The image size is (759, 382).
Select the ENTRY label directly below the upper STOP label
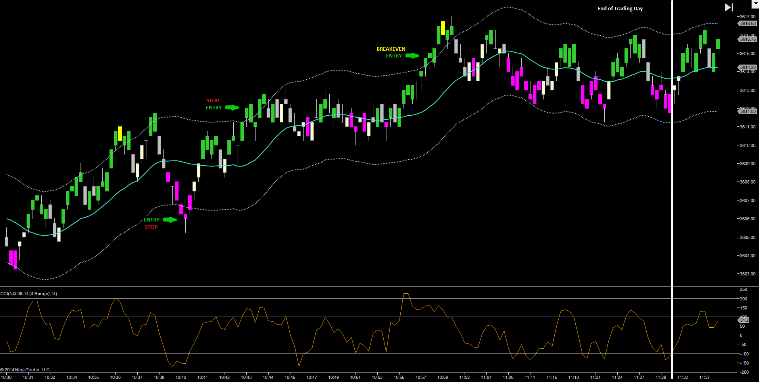click(x=214, y=108)
